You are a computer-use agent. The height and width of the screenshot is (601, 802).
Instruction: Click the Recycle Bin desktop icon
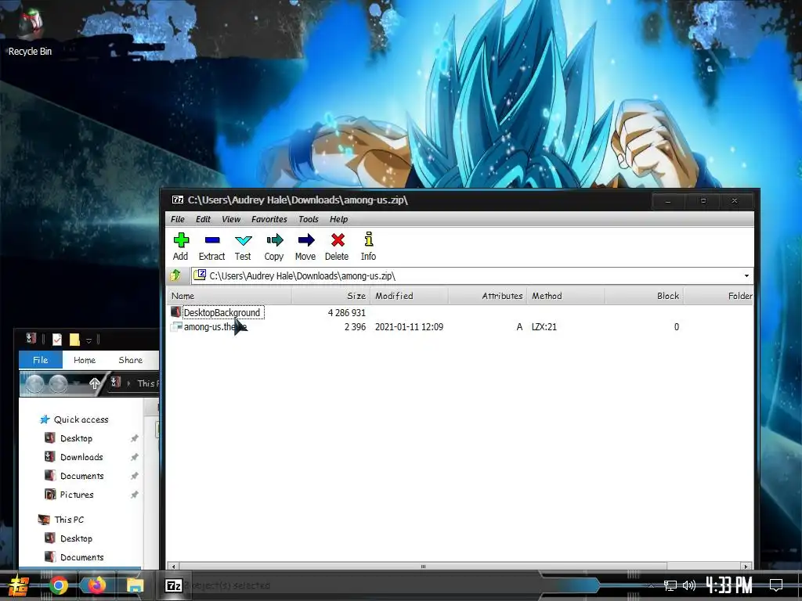coord(30,31)
